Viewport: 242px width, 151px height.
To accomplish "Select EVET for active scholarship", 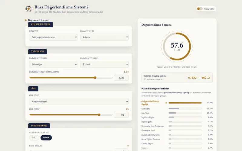I will 34,138.
